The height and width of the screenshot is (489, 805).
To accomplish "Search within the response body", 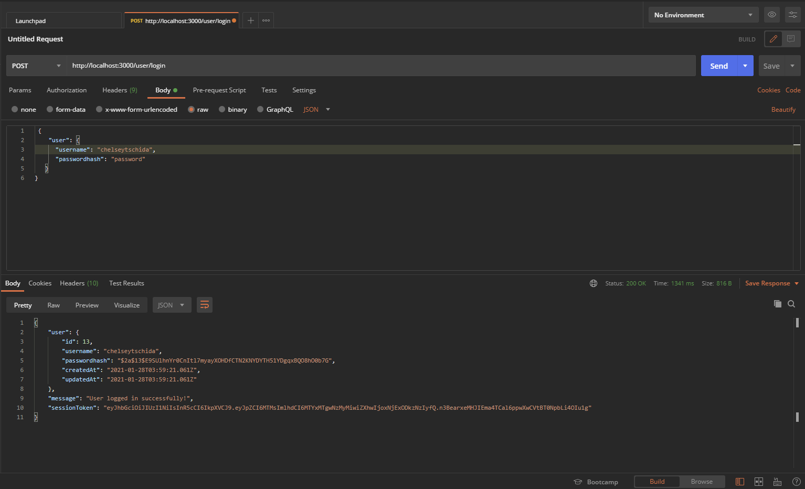I will coord(791,304).
